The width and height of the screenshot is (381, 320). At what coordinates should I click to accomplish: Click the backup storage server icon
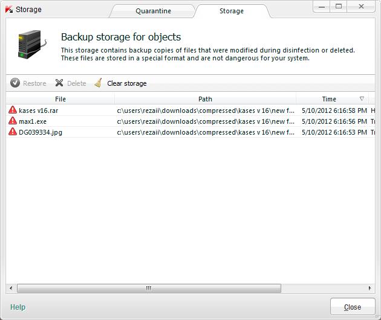click(x=32, y=45)
